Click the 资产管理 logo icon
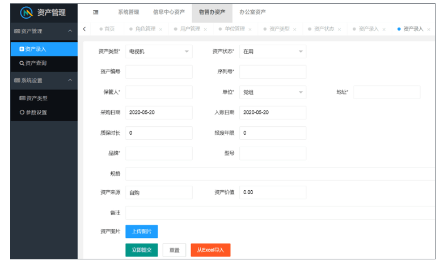 (x=27, y=12)
